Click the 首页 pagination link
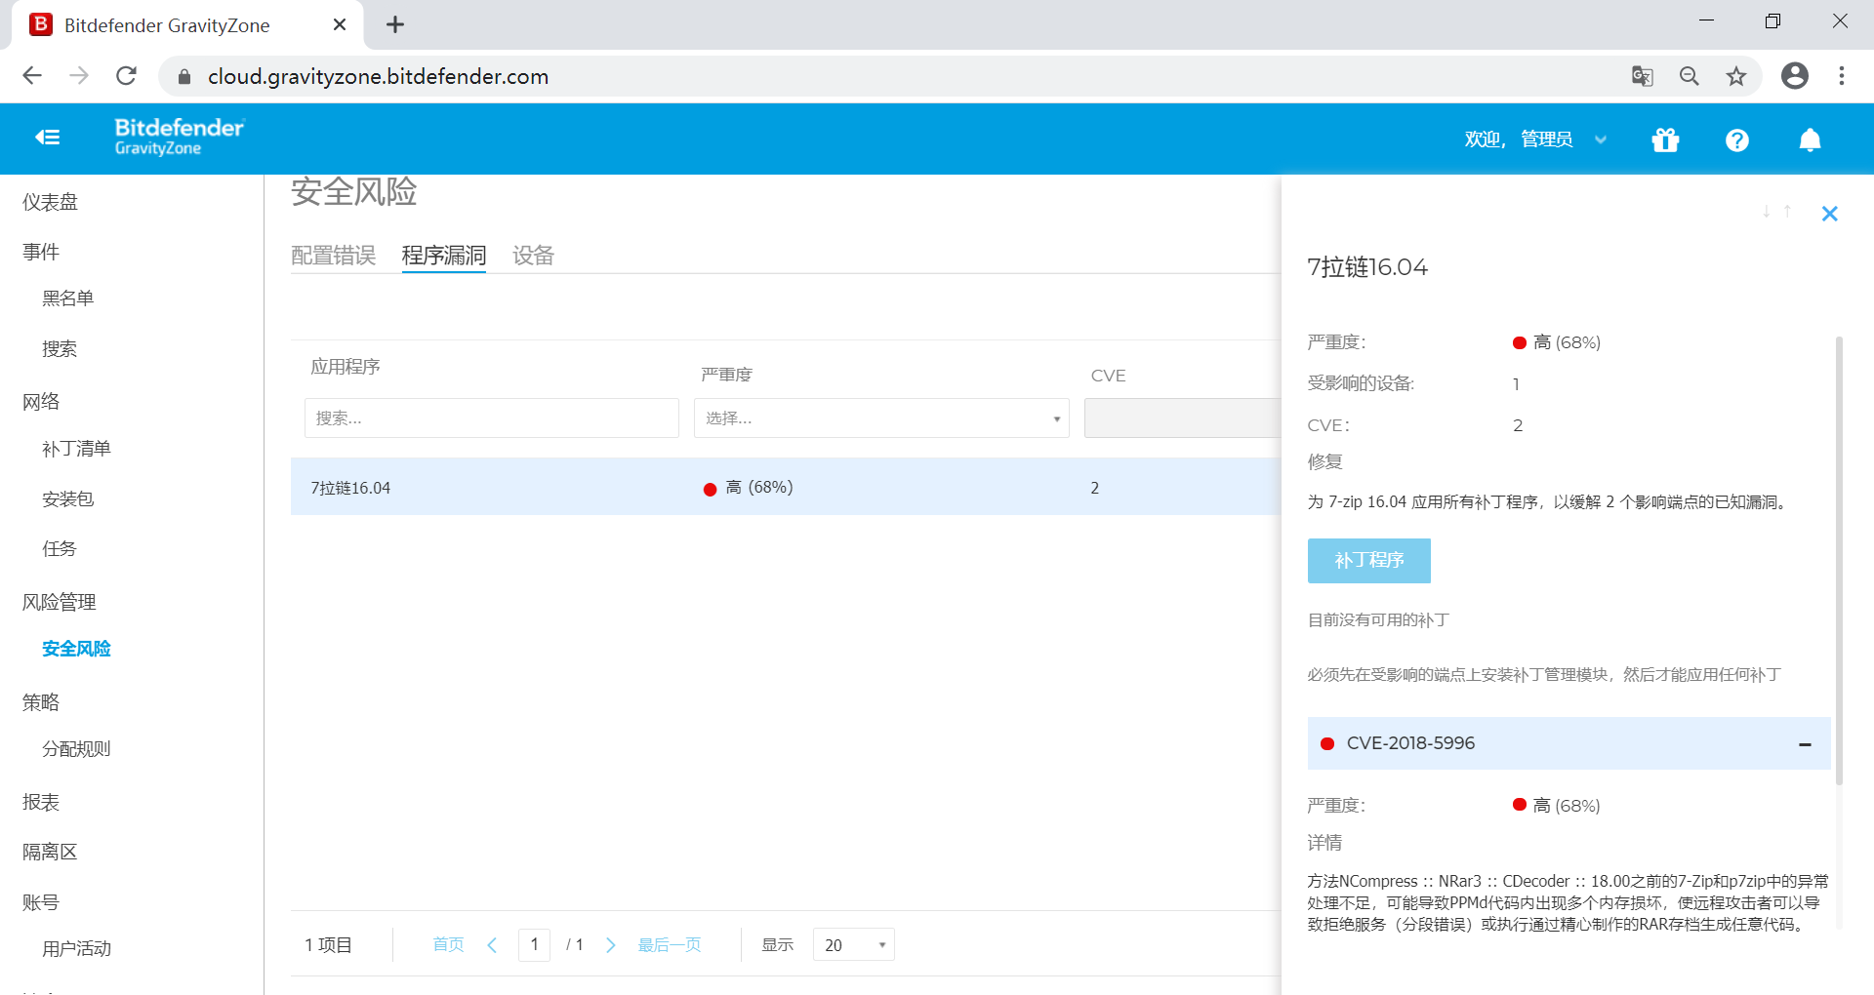Image resolution: width=1874 pixels, height=995 pixels. (448, 945)
